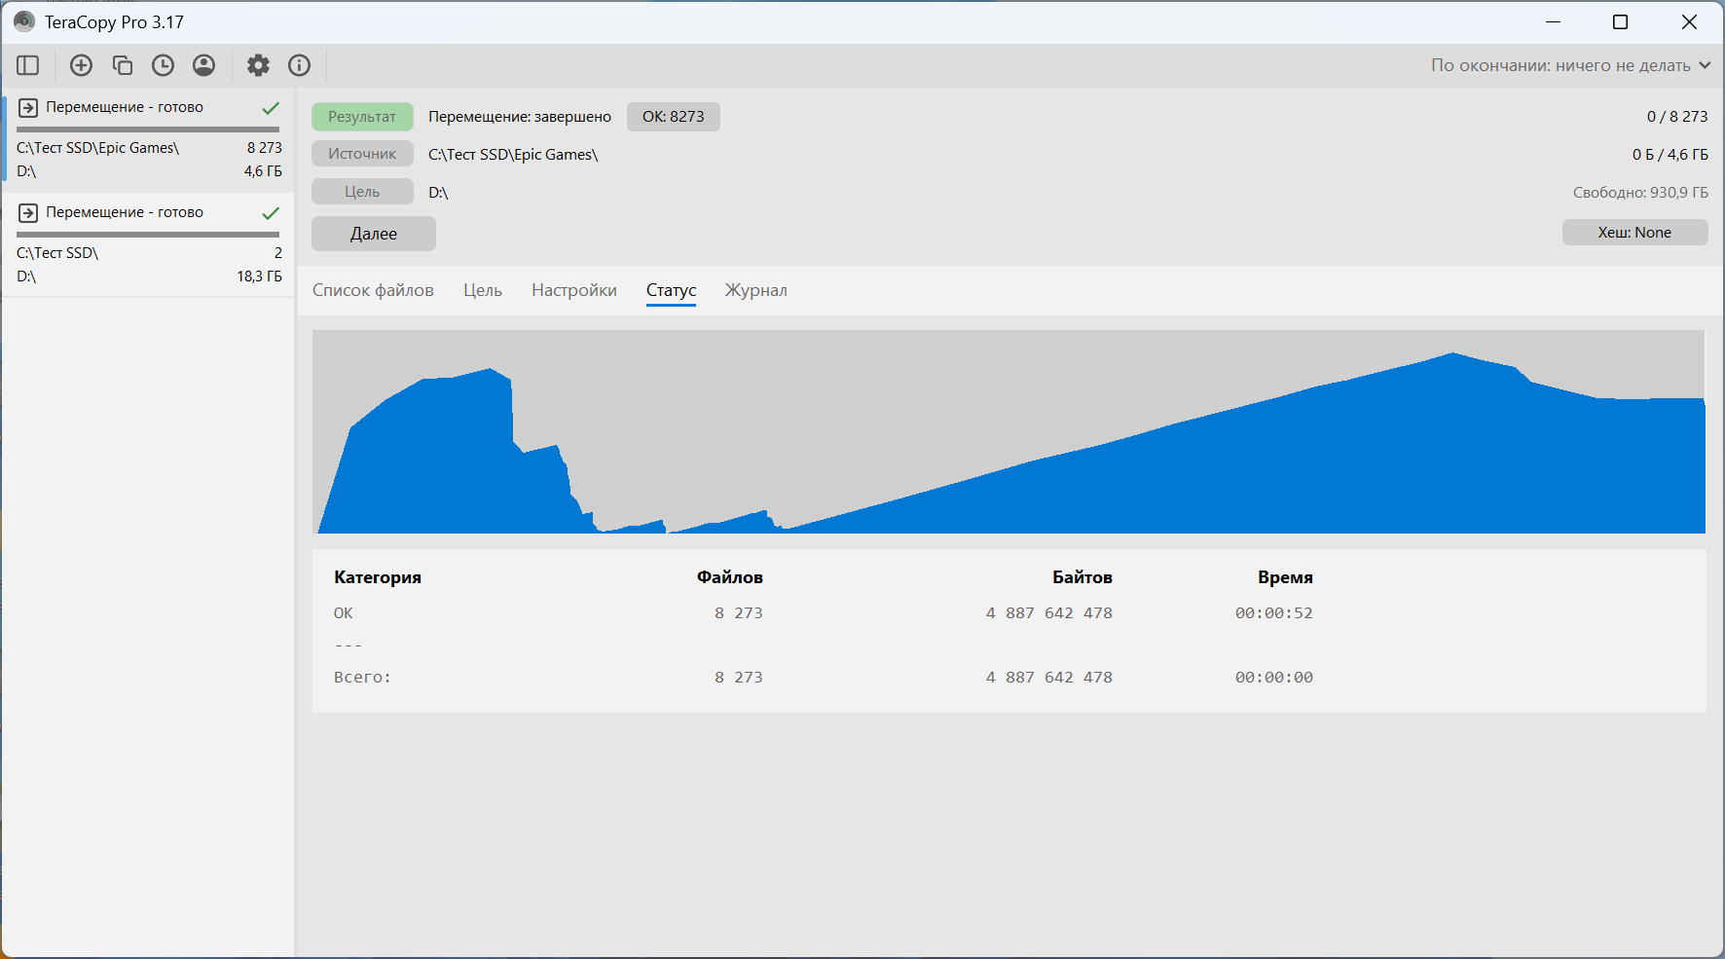1725x959 pixels.
Task: Switch to the Список файлов tab
Action: click(373, 290)
